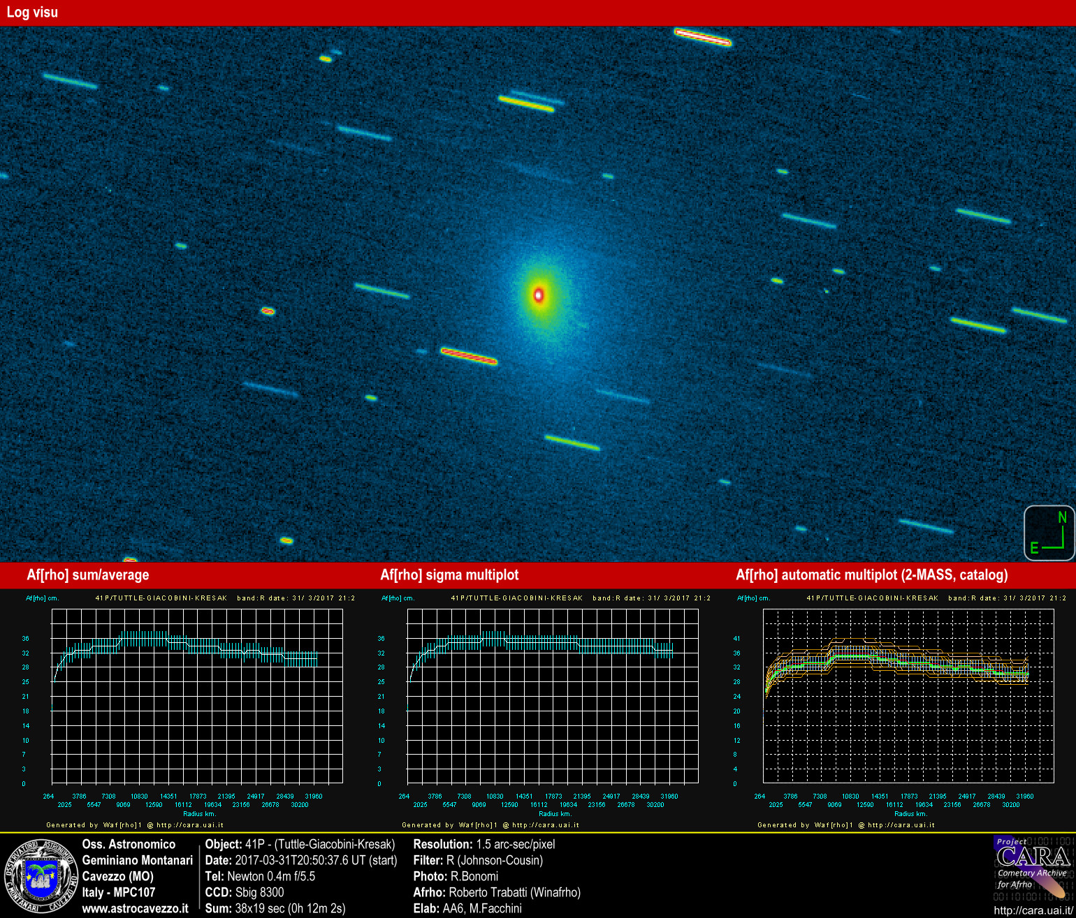Image resolution: width=1076 pixels, height=918 pixels.
Task: Click the small red oval star at left
Action: coord(268,311)
